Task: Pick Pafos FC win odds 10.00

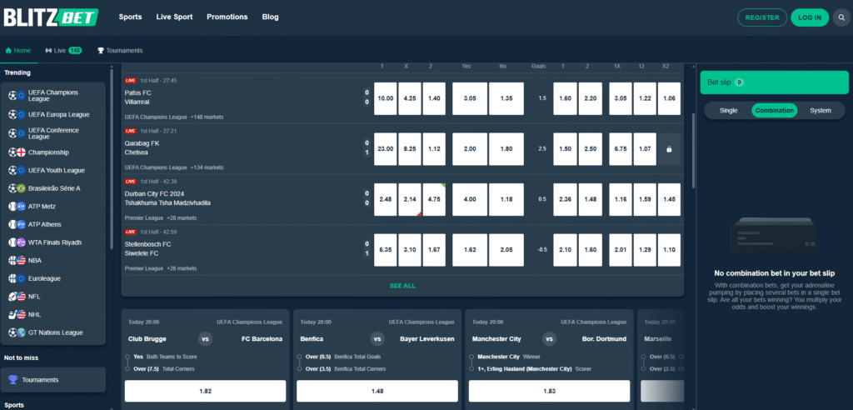Action: tap(386, 98)
